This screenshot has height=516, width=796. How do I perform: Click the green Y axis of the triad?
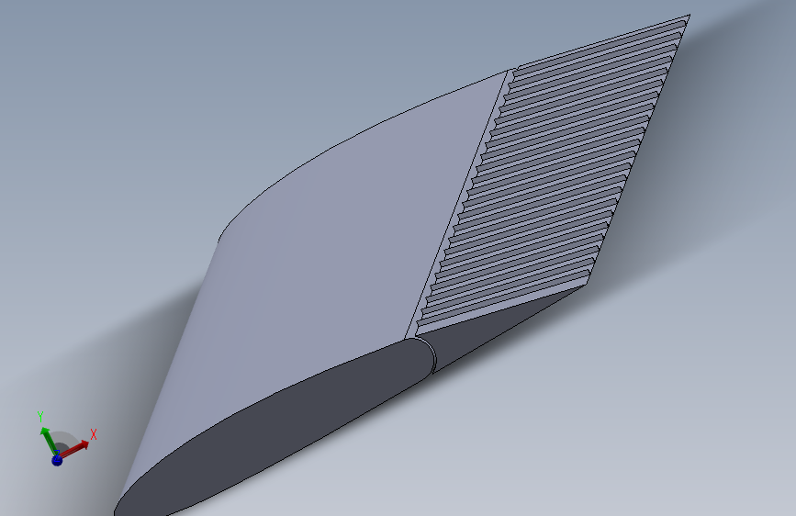pyautogui.click(x=49, y=441)
